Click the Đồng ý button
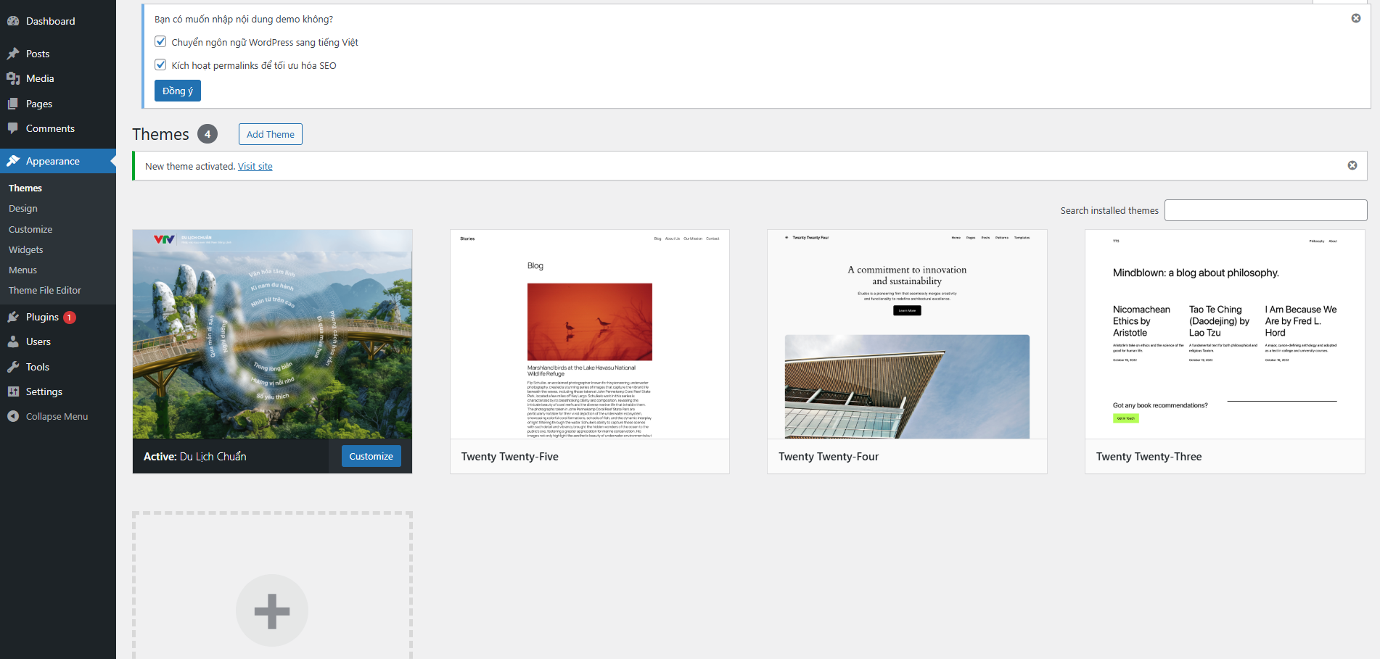1380x659 pixels. 178,91
